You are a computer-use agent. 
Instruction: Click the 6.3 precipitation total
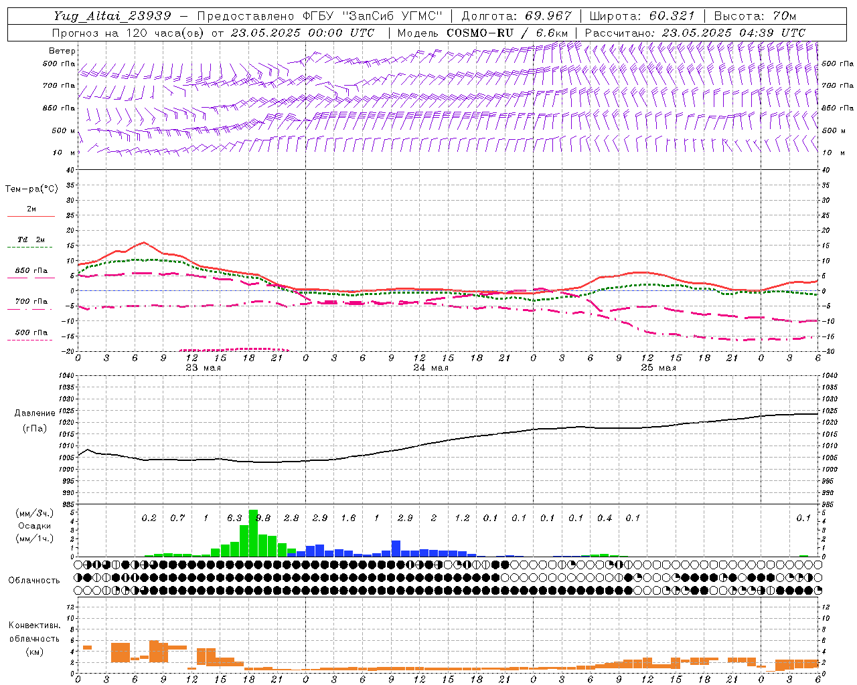click(x=234, y=518)
